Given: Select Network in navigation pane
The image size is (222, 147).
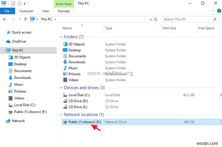Looking at the screenshot, I should [15, 121].
